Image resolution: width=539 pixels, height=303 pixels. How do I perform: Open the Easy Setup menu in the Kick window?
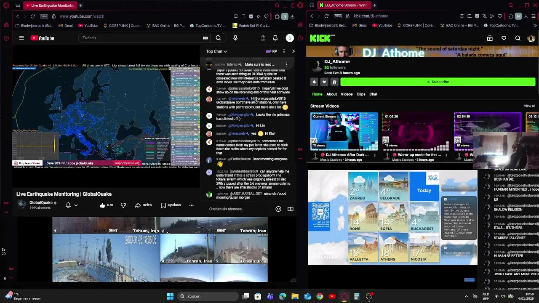(x=534, y=16)
